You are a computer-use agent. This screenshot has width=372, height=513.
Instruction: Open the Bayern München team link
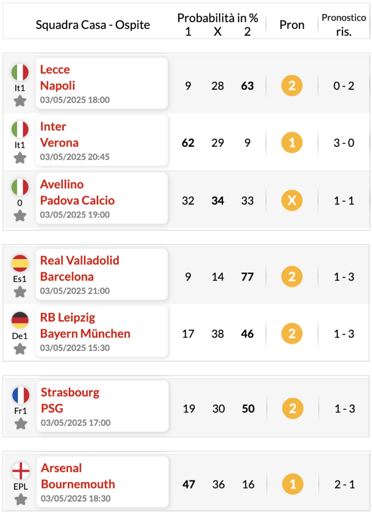click(85, 334)
